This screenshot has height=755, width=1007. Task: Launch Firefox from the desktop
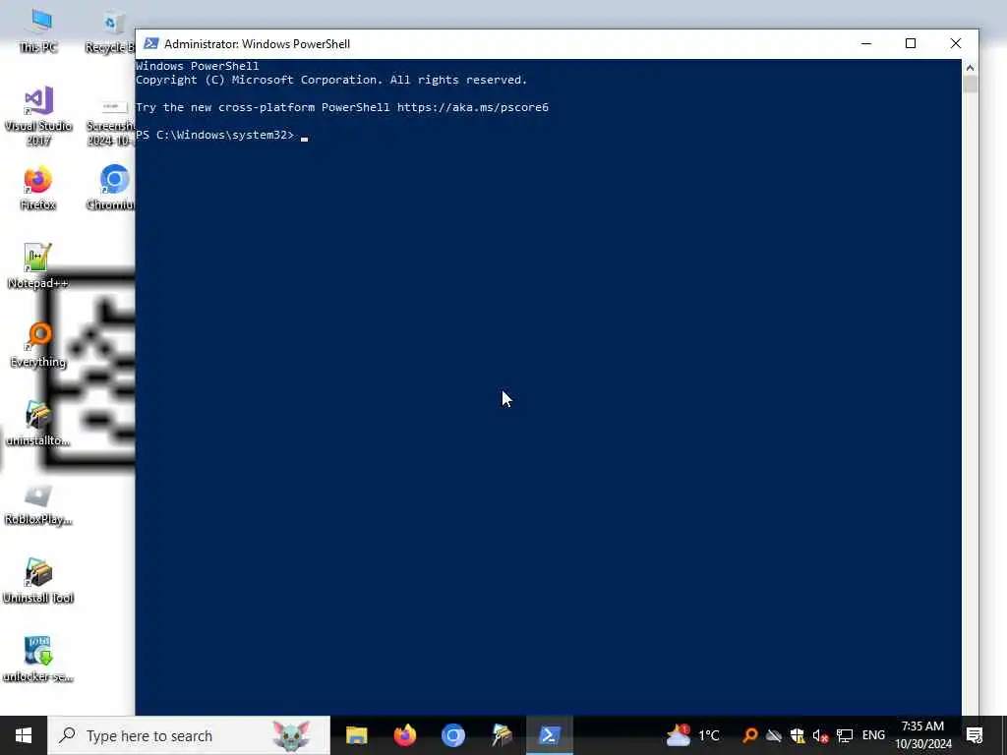click(x=38, y=188)
